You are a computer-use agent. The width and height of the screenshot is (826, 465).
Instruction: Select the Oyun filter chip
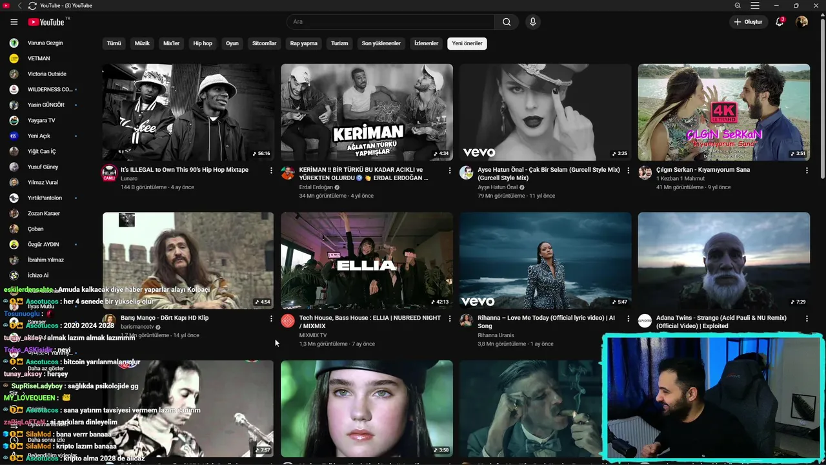[232, 43]
